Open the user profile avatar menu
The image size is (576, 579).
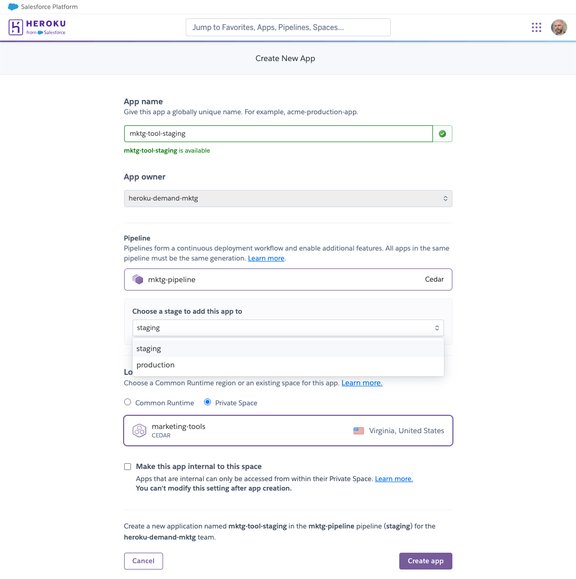(x=559, y=27)
